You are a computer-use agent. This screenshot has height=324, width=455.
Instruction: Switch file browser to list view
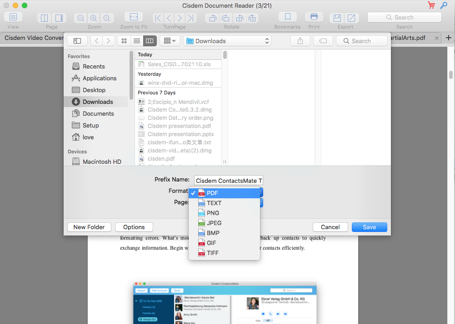136,41
